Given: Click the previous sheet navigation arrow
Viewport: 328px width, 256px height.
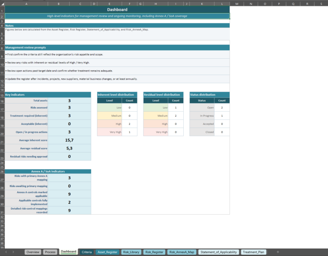Looking at the screenshot, I should 6,252.
